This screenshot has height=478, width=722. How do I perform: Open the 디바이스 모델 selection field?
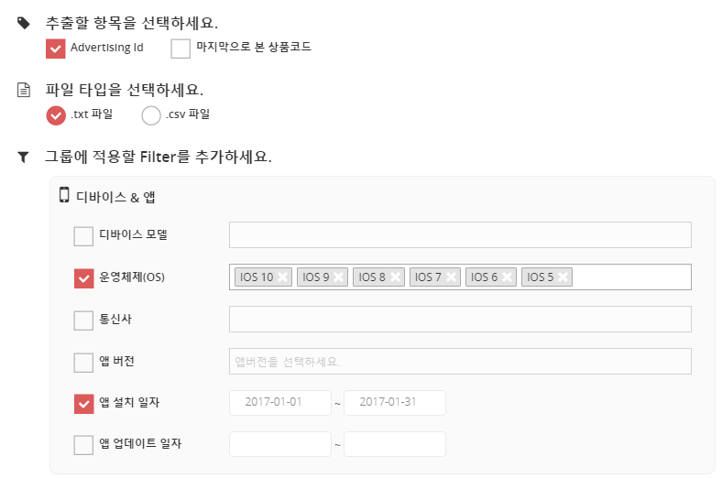459,235
